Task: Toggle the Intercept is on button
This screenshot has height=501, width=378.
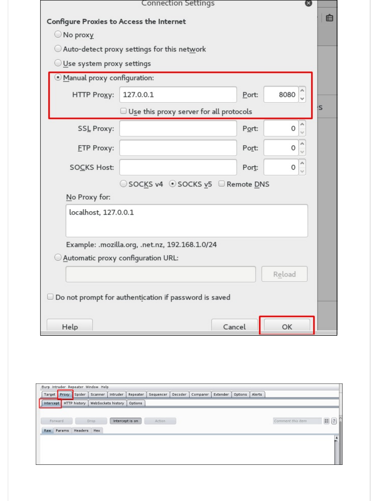Action: [126, 421]
